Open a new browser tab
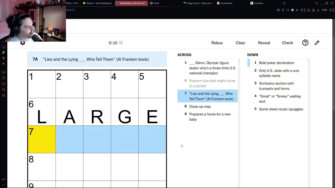335x188 pixels. (x=284, y=3)
